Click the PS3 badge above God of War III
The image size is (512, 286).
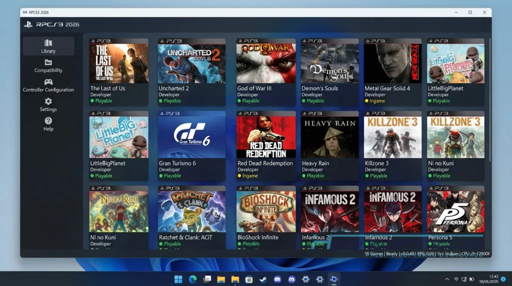248,41
